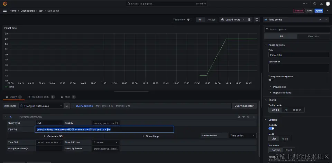Open the help icon in top bar

315,4
